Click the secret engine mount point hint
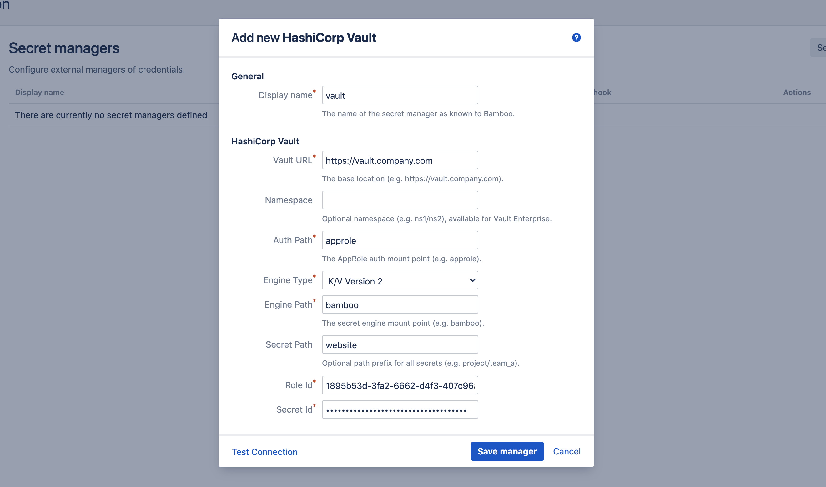Image resolution: width=826 pixels, height=487 pixels. [x=403, y=323]
